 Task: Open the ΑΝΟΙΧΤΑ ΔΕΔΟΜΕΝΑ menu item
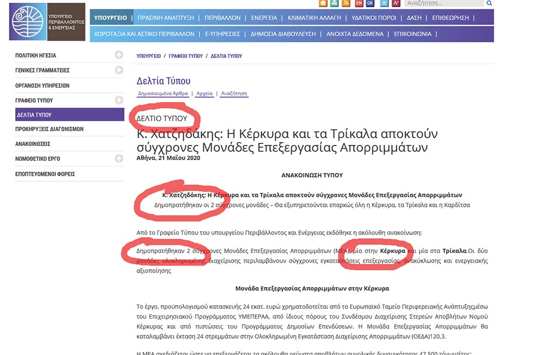355,34
